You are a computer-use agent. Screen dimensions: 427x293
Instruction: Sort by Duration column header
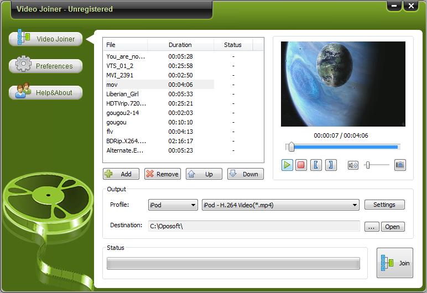180,45
